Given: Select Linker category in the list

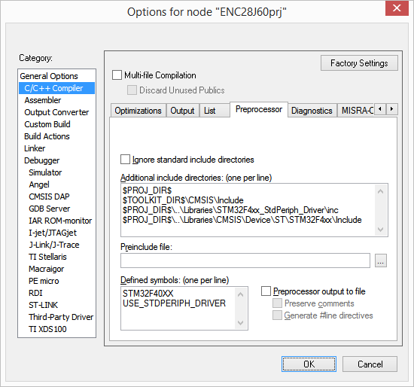Looking at the screenshot, I should pyautogui.click(x=35, y=148).
